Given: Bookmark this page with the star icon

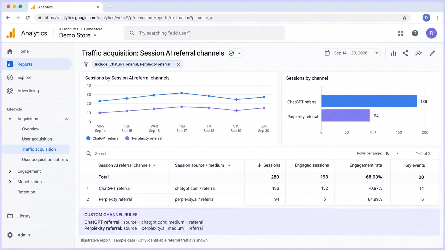Looking at the screenshot, I should (404, 18).
